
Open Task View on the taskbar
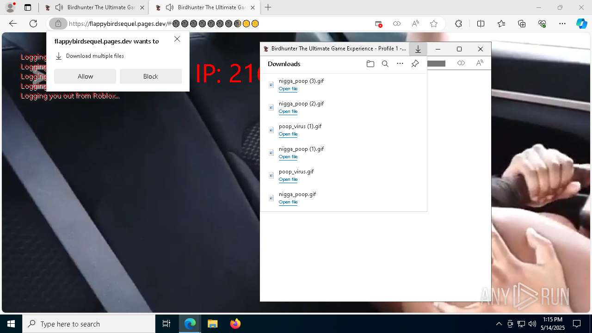click(166, 324)
